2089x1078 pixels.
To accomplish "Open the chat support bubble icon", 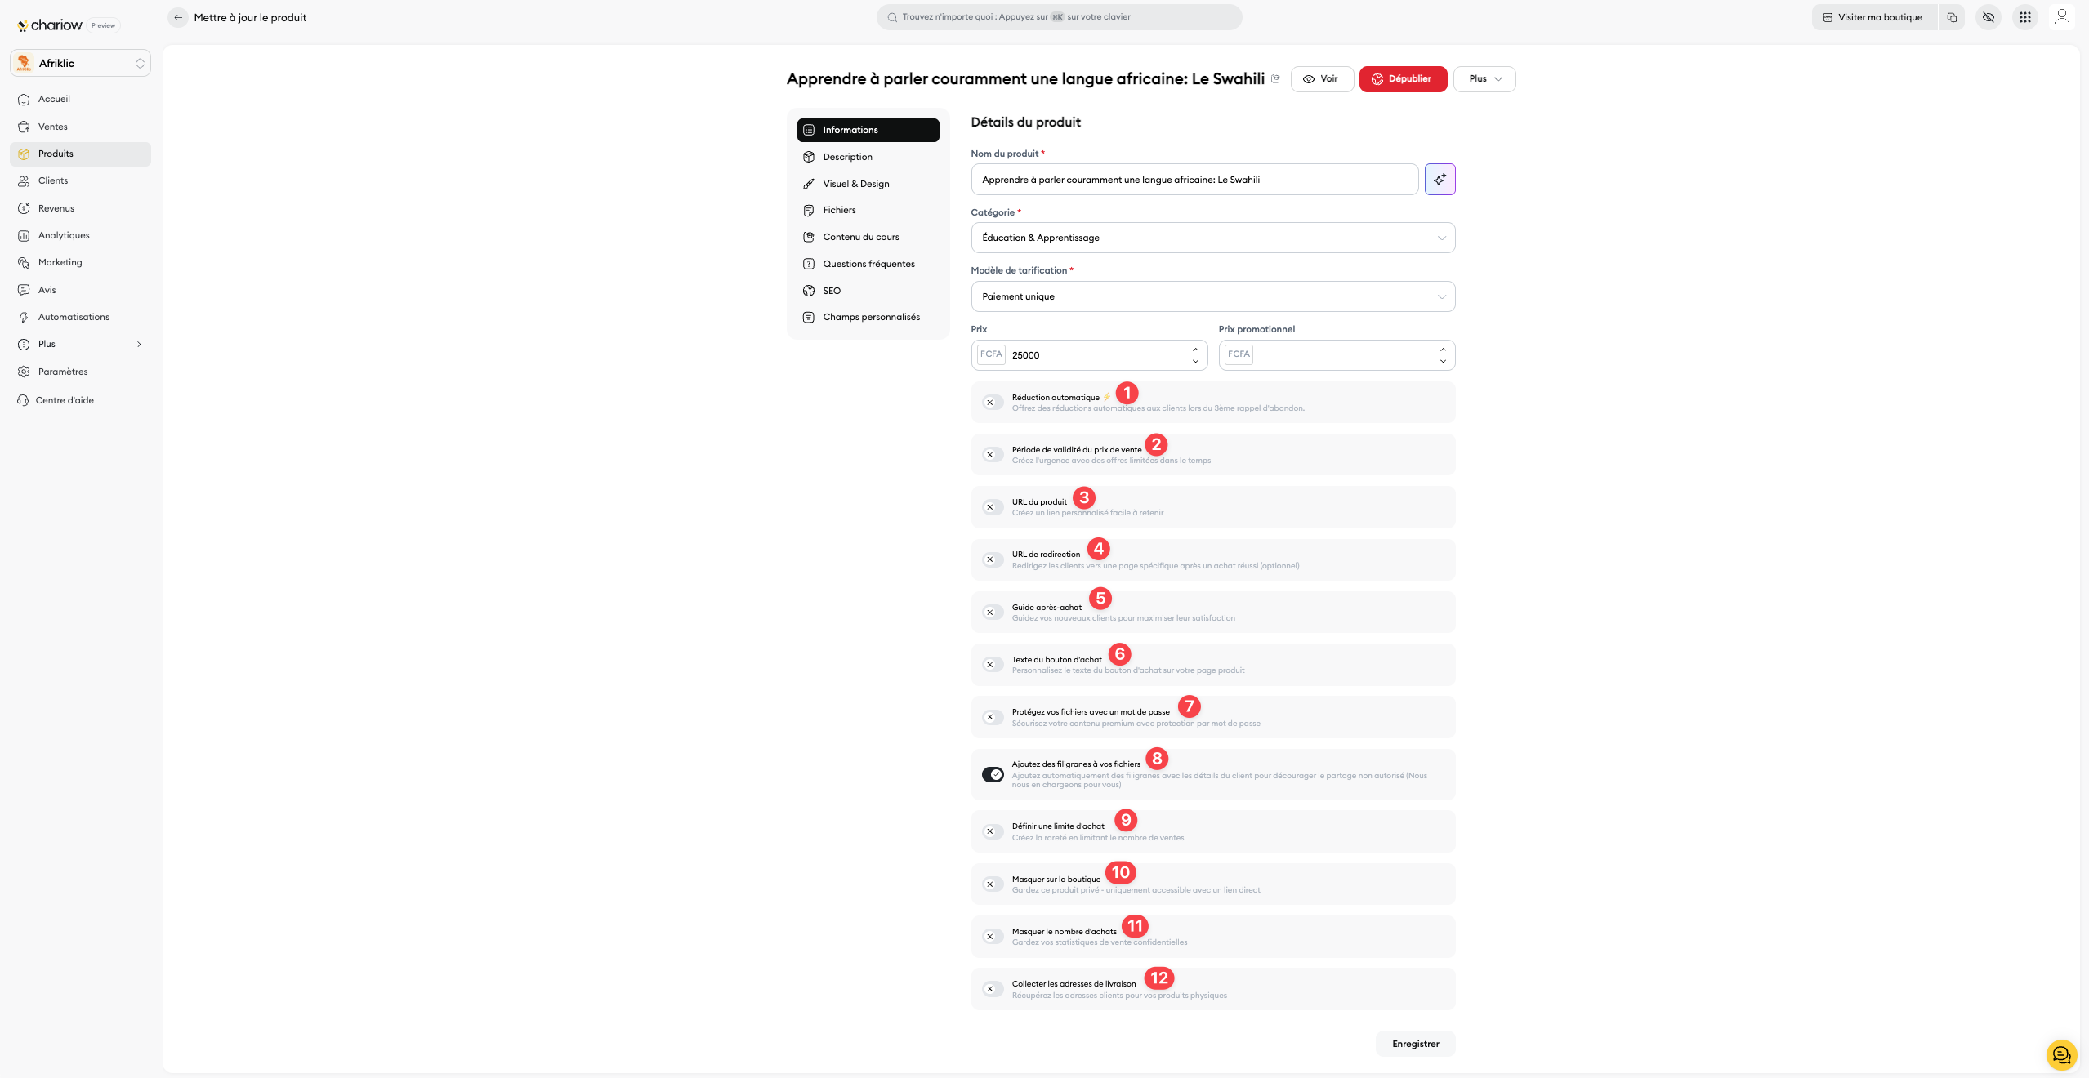I will 2061,1055.
